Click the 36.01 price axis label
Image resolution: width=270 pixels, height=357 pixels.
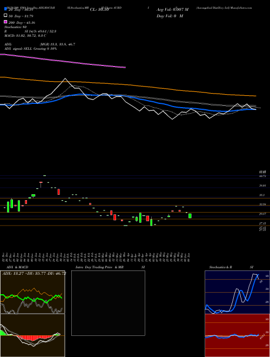263,186
